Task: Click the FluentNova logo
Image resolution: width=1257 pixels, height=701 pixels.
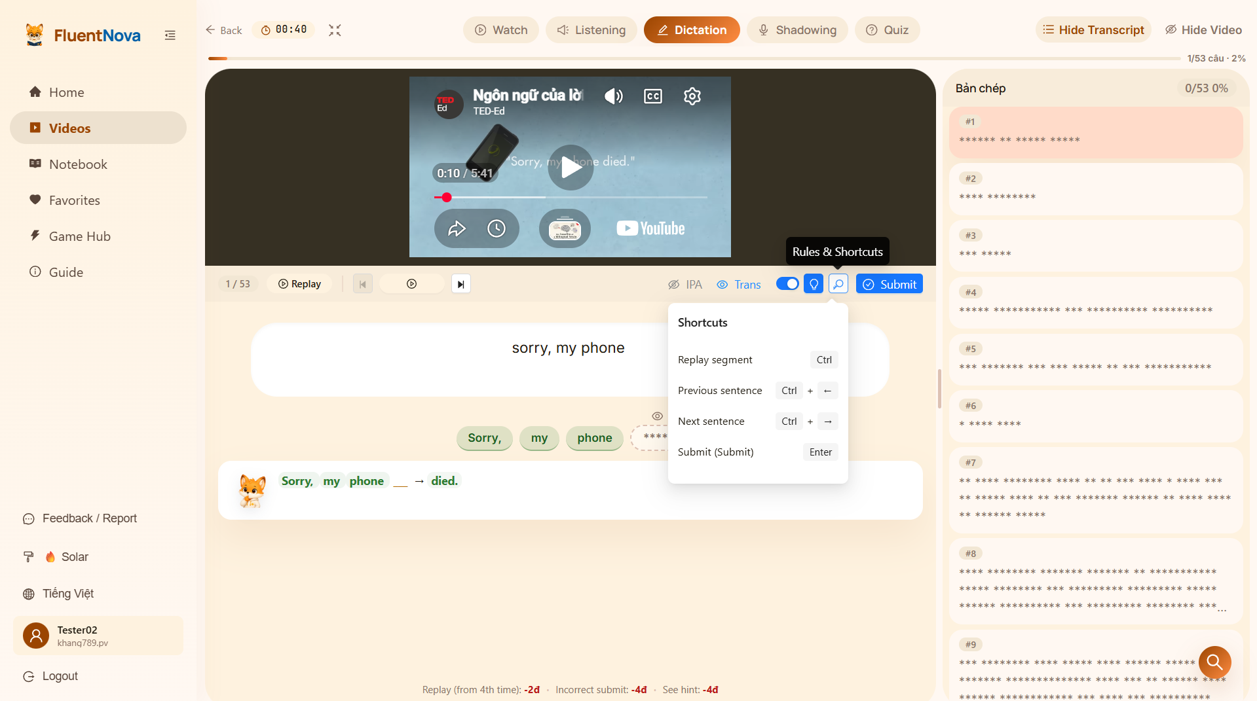Action: [x=83, y=35]
